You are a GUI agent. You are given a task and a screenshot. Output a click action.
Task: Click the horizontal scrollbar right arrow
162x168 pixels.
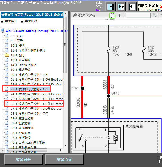pos(61,150)
